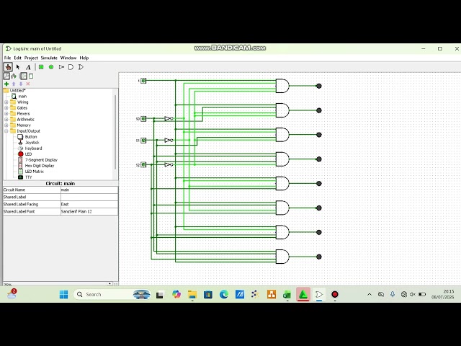Click the bottom AND gate in canvas
The image size is (461, 346).
click(282, 257)
